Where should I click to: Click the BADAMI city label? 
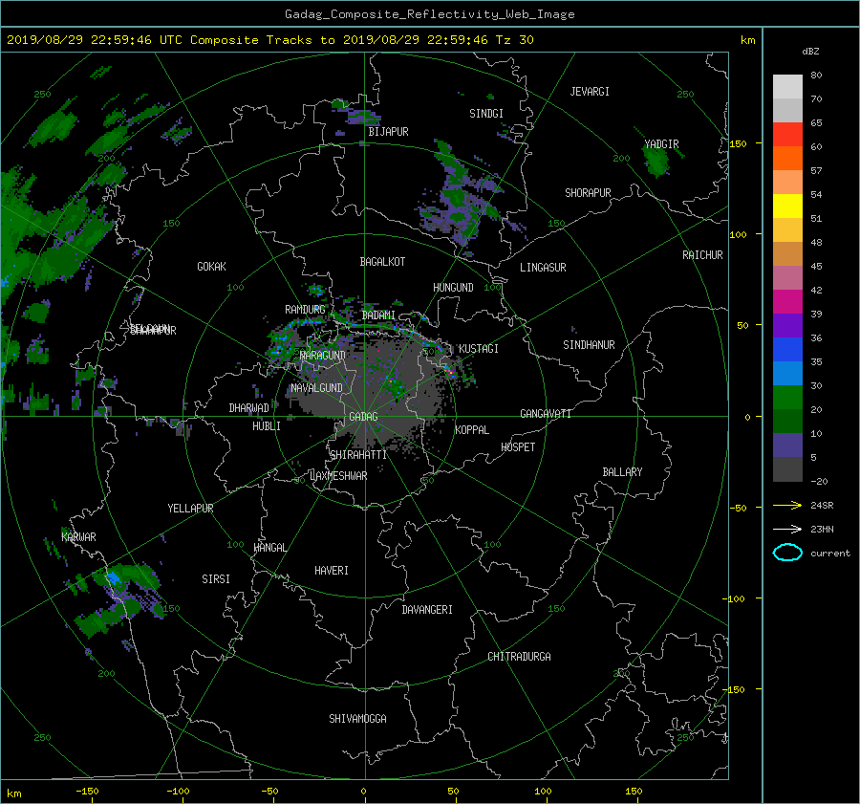coord(378,315)
